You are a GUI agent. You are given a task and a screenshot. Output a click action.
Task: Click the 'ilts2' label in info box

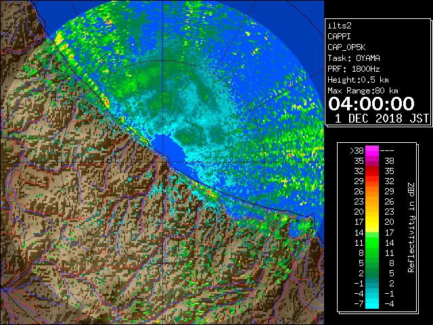(x=340, y=26)
